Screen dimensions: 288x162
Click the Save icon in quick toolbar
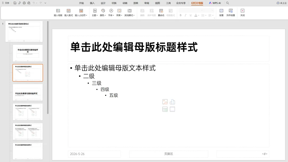15,3
